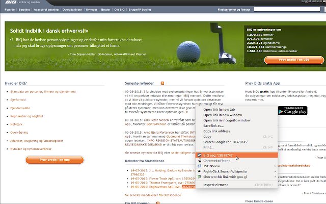The width and height of the screenshot is (326, 204).
Task: Click the Flere kunde cases heading
Action: 259,201
